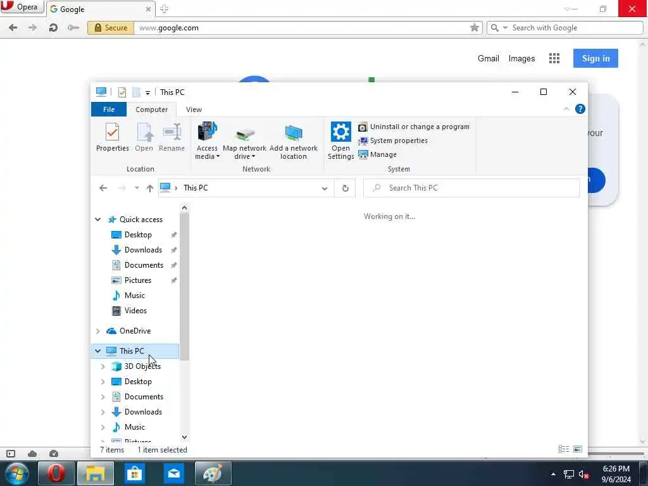Open Customize Quick Access Toolbar dropdown
Image resolution: width=648 pixels, height=486 pixels.
coord(147,92)
